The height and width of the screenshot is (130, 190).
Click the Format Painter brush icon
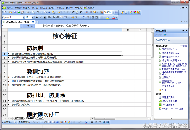pyautogui.click(x=59, y=12)
